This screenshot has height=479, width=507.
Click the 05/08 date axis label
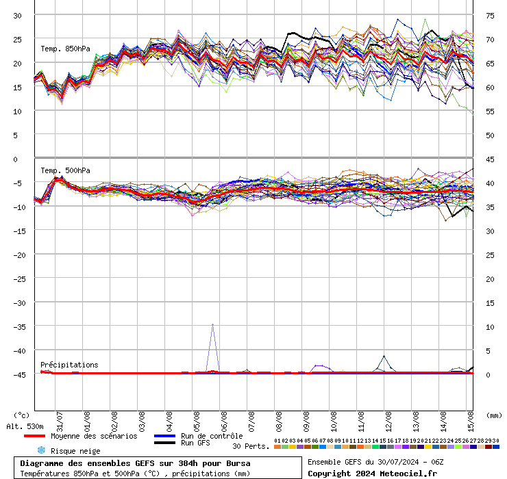(x=197, y=422)
